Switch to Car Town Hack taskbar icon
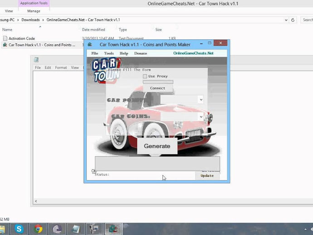The height and width of the screenshot is (235, 313). point(113,229)
